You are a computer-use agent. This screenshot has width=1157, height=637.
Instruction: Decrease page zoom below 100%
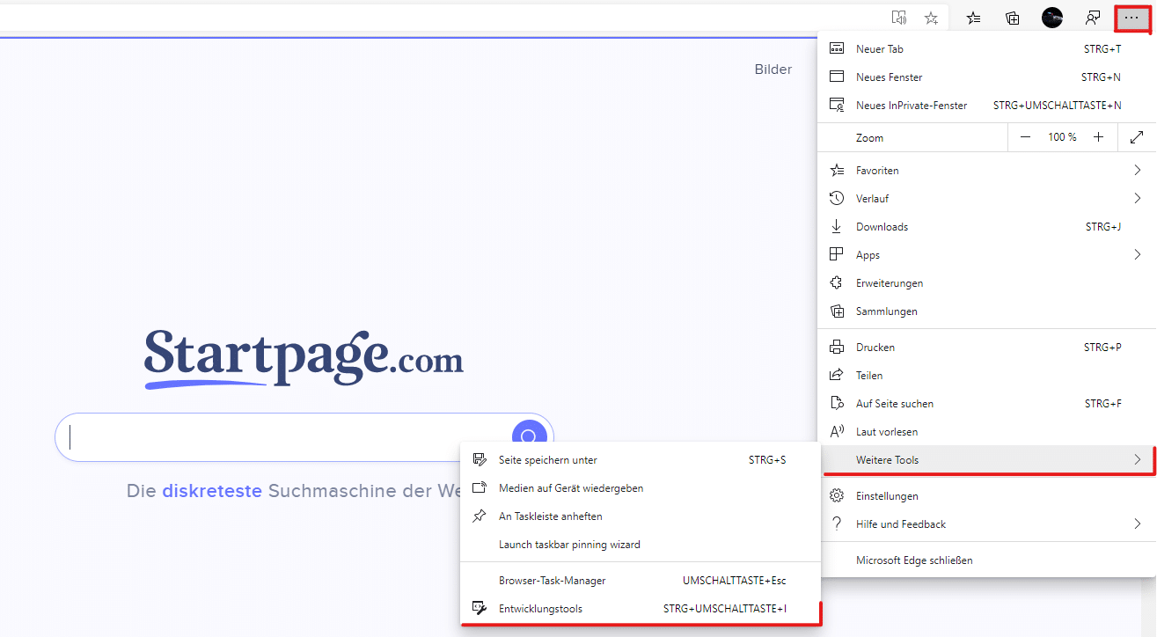pos(1025,136)
